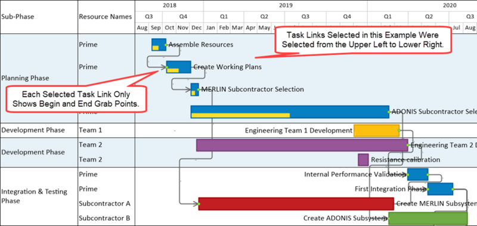Select the red Create MERLIN Subsystem bar
The width and height of the screenshot is (477, 226).
tap(296, 204)
